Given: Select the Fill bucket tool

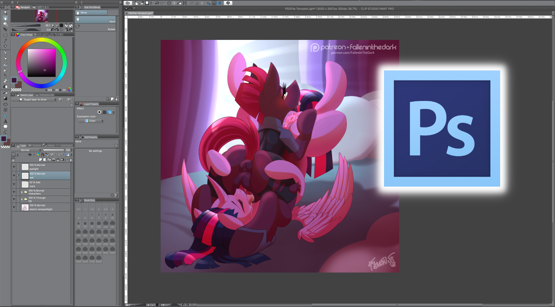Looking at the screenshot, I should pos(5,93).
